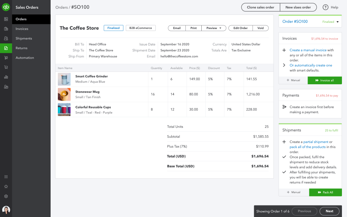The image size is (347, 217).
Task: Open the shopping cart icon in sidebar
Action: click(x=6, y=67)
